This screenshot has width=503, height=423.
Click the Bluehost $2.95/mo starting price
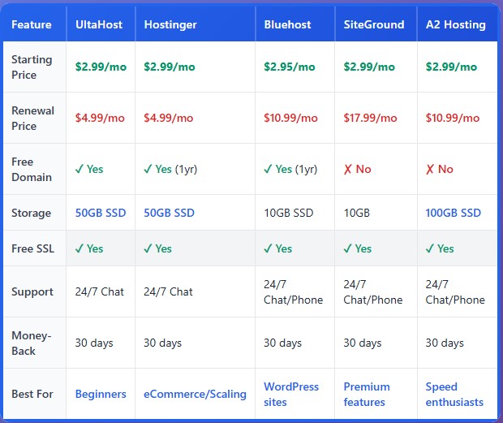[x=289, y=67]
